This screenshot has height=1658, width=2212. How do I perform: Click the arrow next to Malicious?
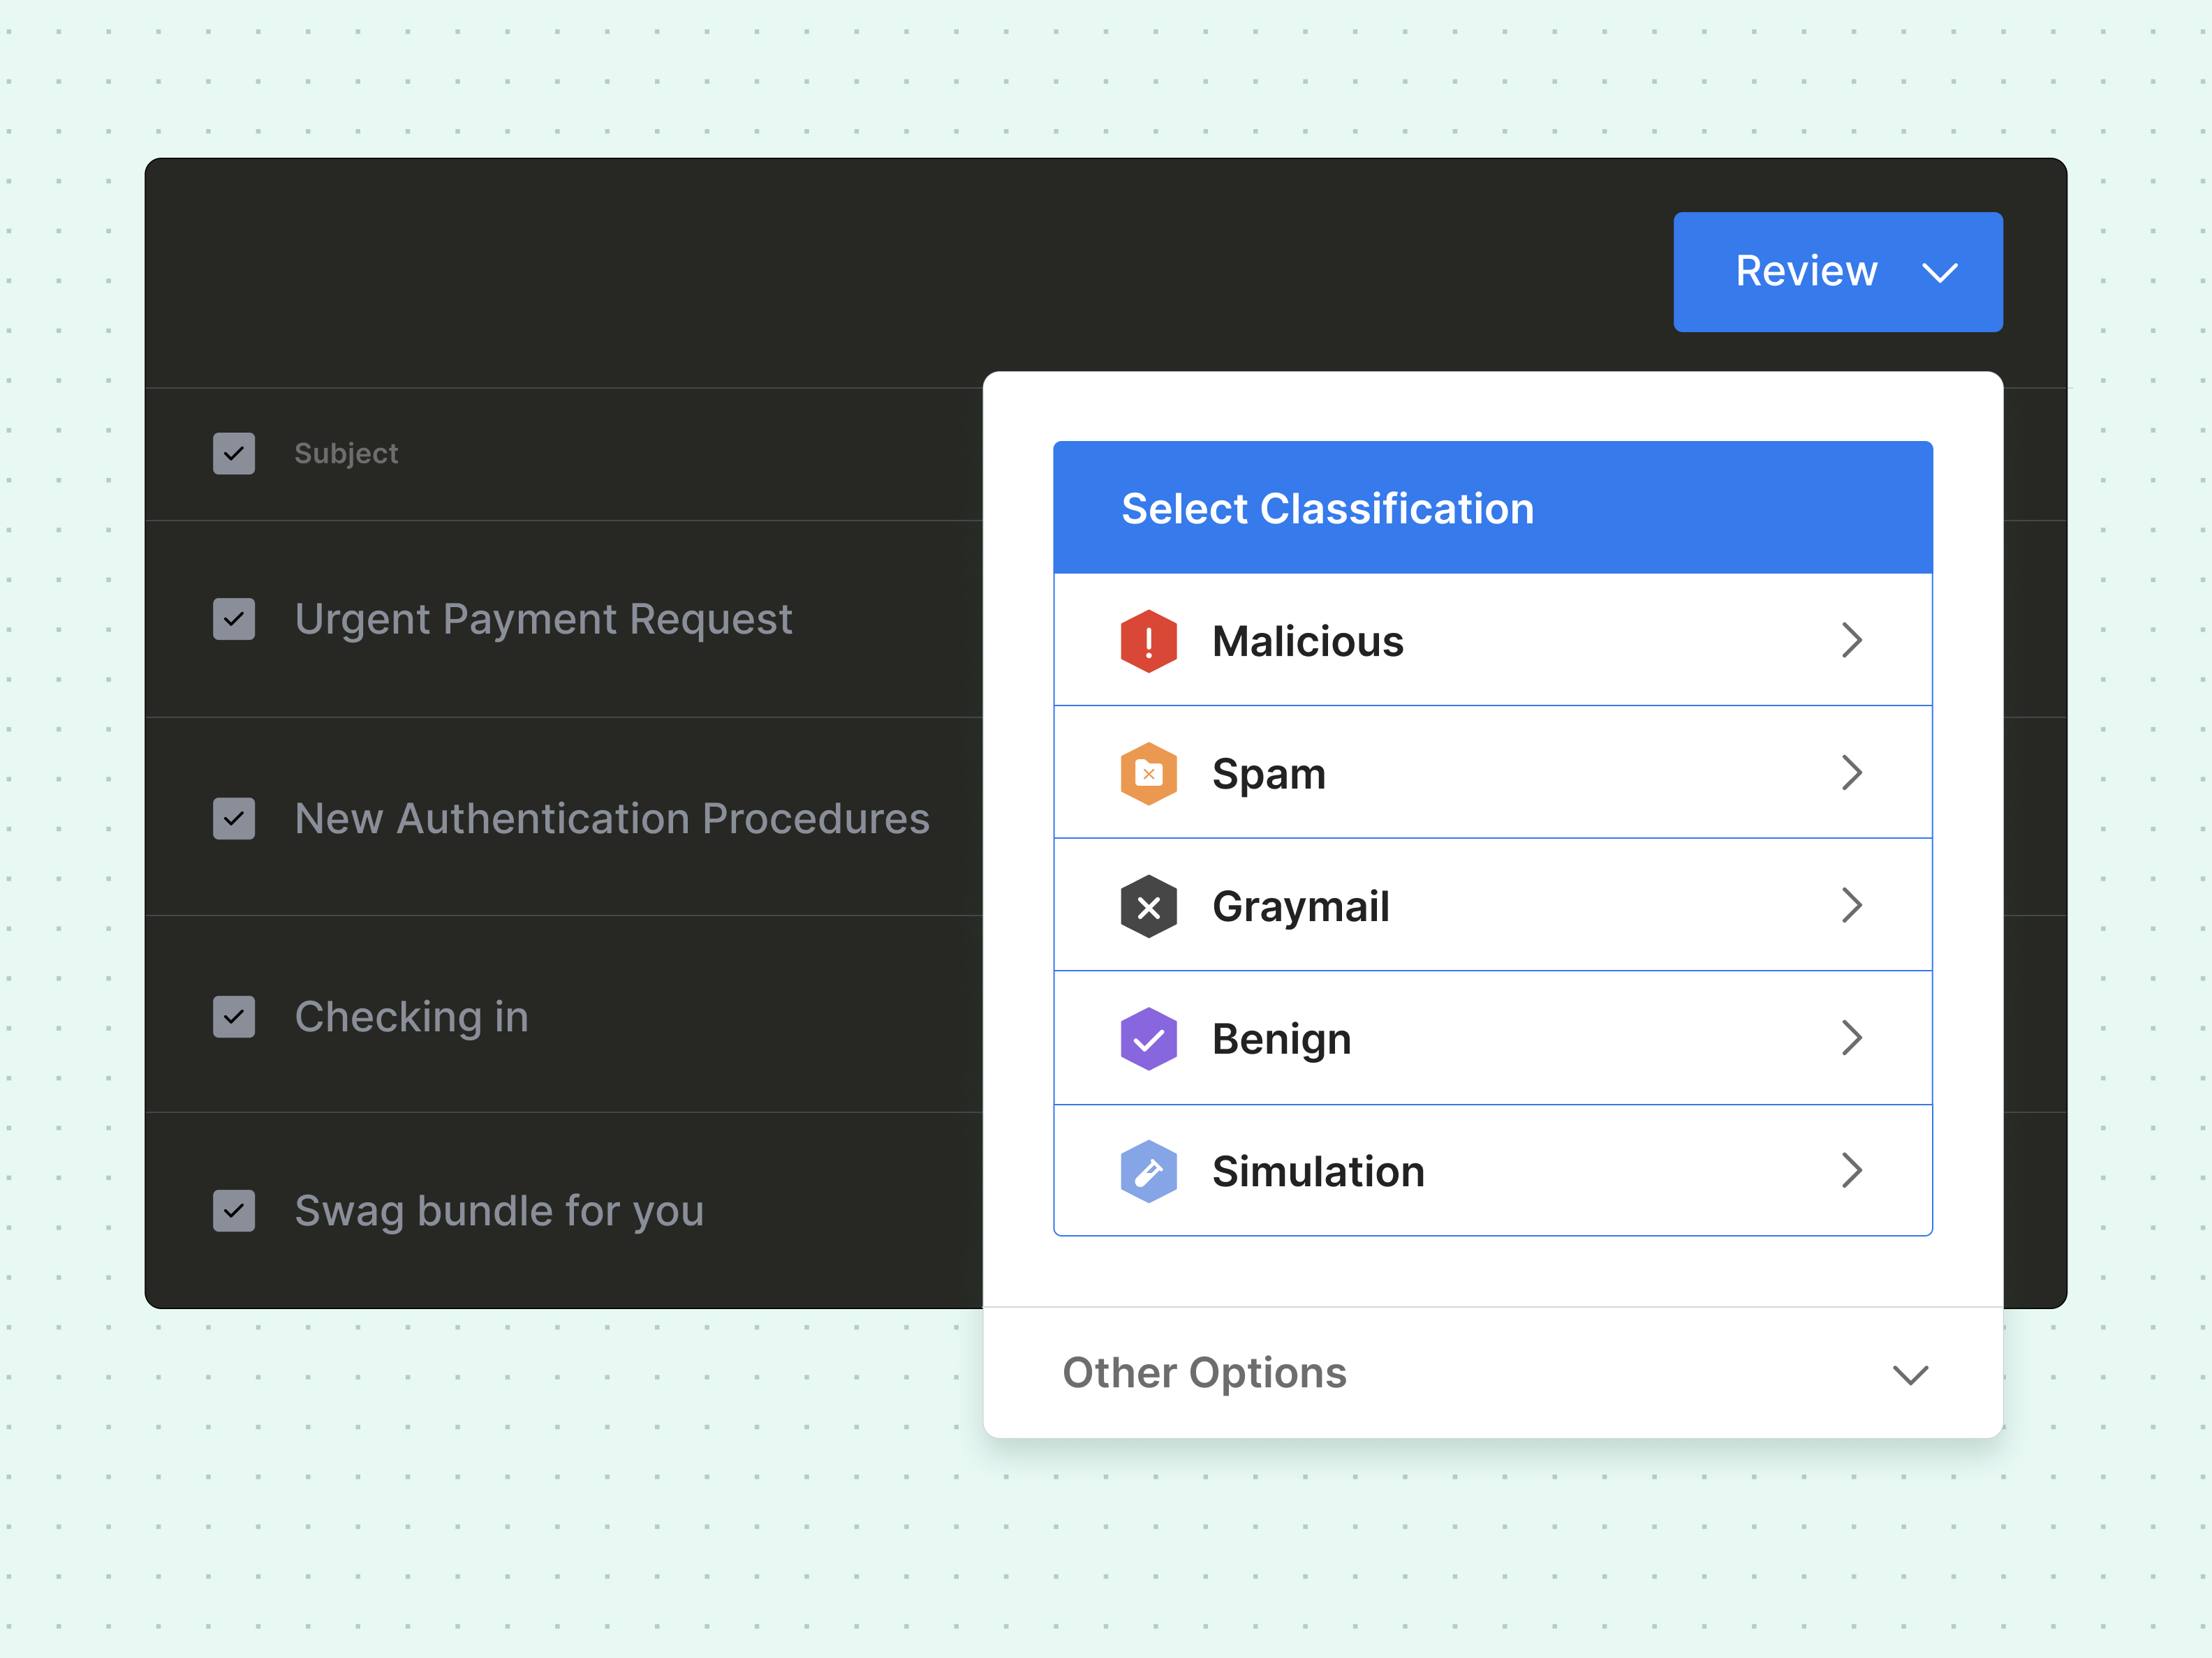(x=1851, y=641)
